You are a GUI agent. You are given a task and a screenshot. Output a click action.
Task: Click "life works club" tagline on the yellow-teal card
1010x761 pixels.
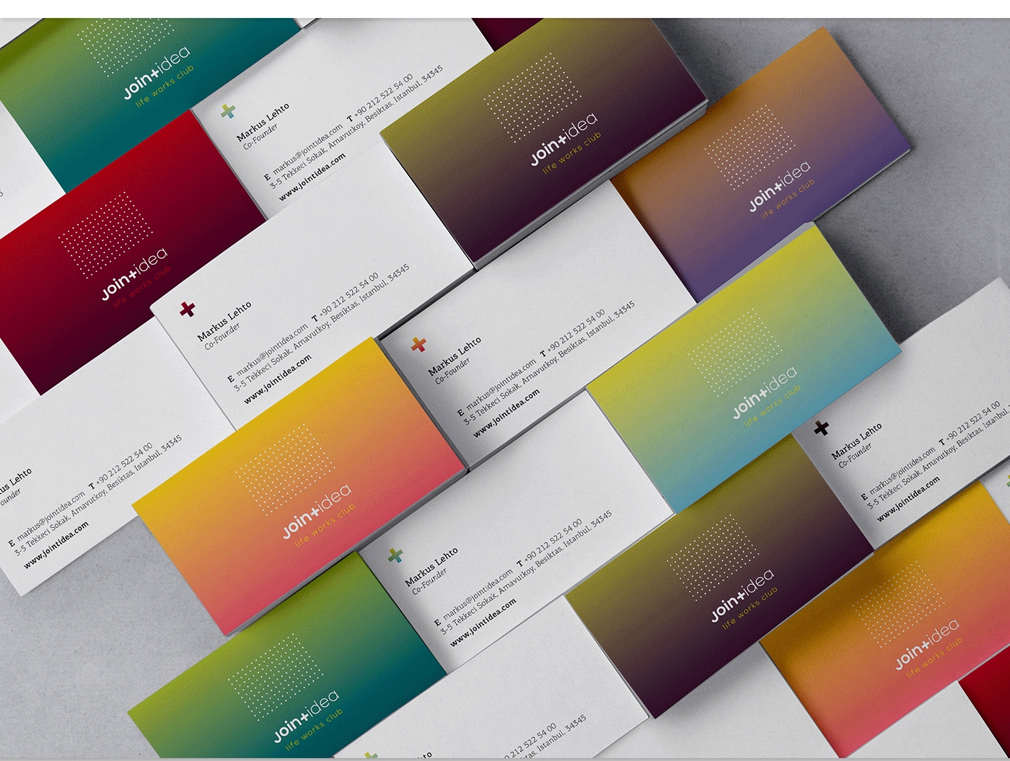[773, 405]
